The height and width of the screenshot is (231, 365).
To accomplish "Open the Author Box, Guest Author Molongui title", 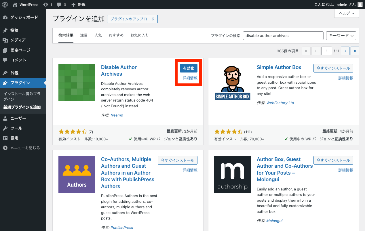I will pos(285,169).
